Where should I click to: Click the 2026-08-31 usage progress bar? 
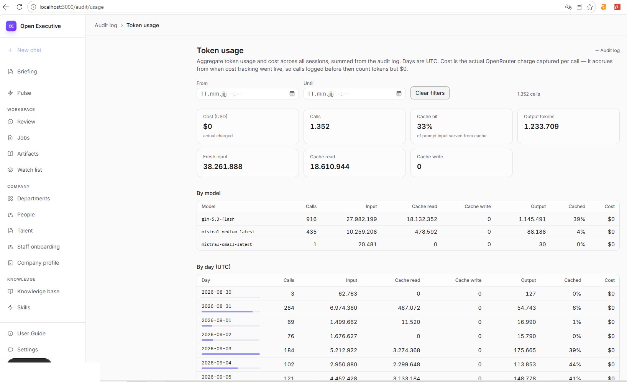(x=231, y=312)
